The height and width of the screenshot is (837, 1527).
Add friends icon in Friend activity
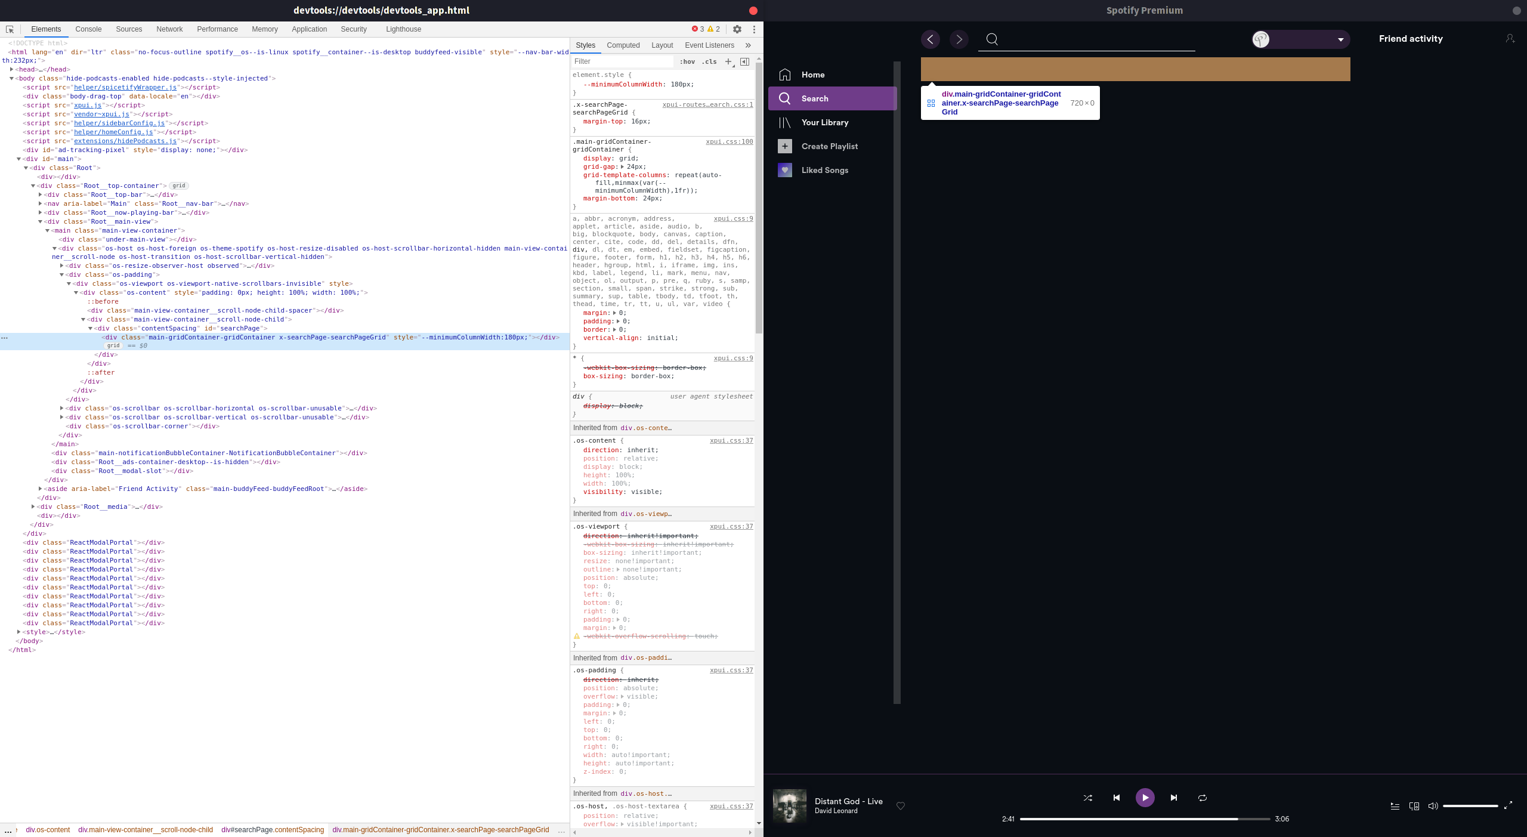(1510, 39)
